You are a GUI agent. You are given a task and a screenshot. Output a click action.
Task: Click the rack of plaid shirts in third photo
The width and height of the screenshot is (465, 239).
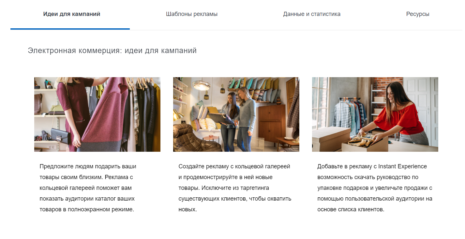pyautogui.click(x=346, y=112)
